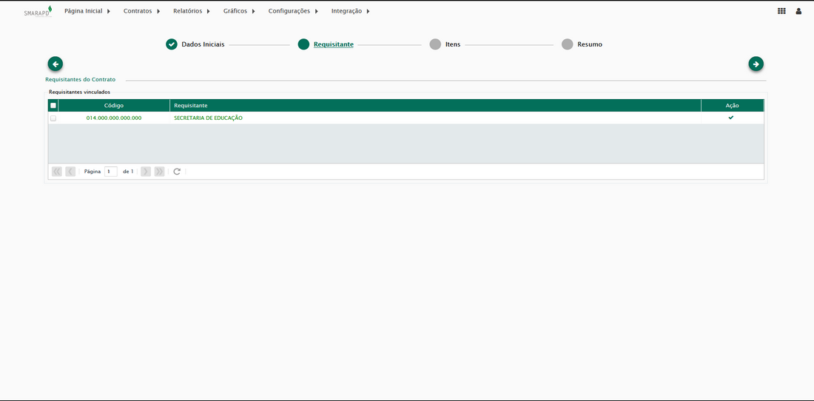814x401 pixels.
Task: Open the Dados Iniciais step label
Action: 203,44
